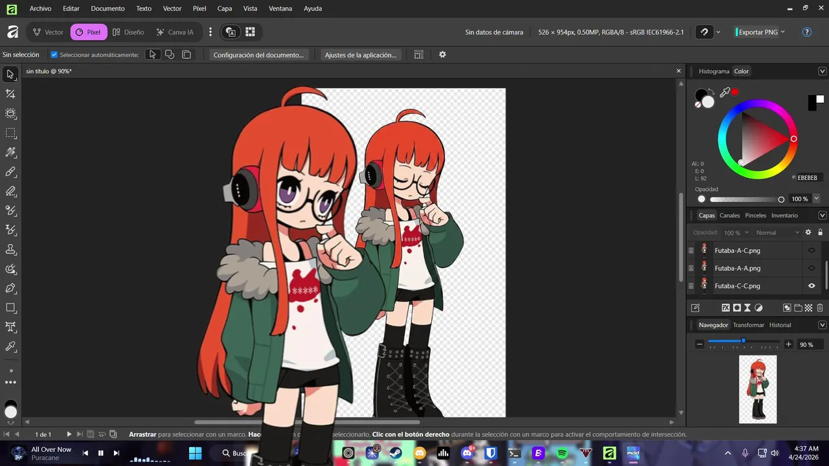Switch to the Diseño studio
The width and height of the screenshot is (829, 466).
[128, 32]
